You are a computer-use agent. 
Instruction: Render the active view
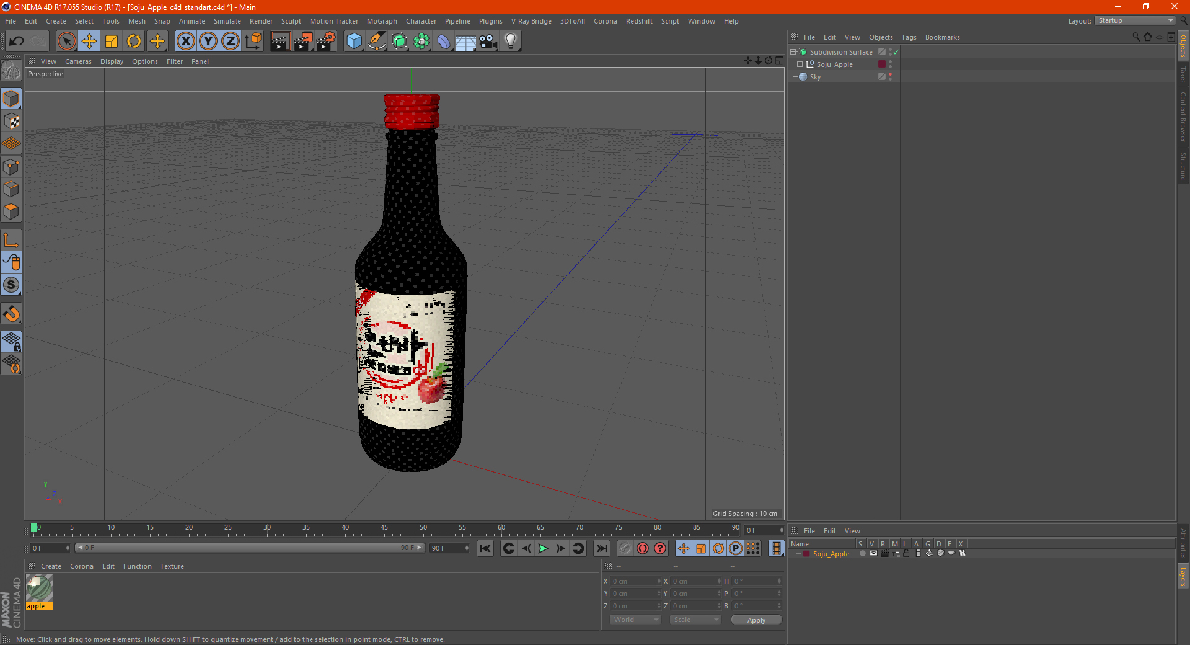point(280,42)
